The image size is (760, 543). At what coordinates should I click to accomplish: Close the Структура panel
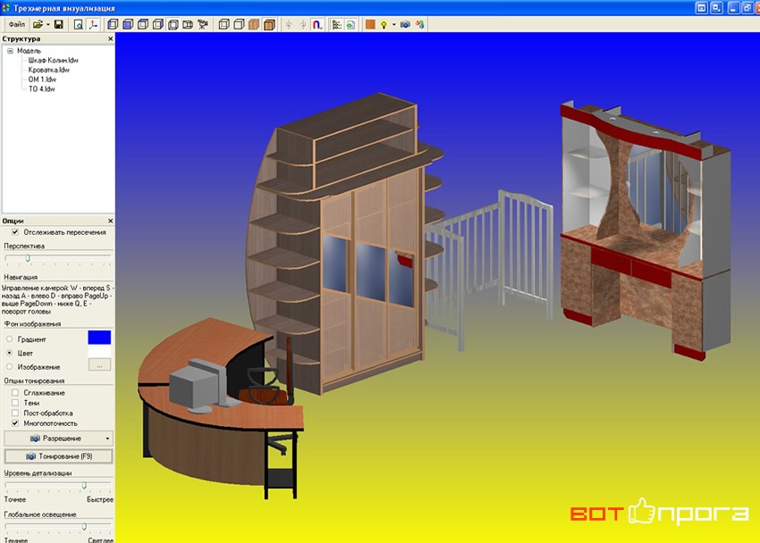(x=110, y=38)
